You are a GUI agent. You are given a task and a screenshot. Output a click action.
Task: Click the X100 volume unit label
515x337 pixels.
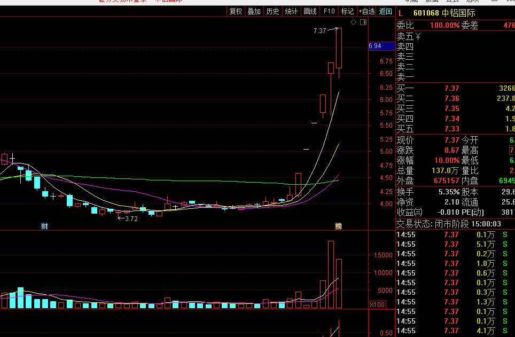click(377, 304)
